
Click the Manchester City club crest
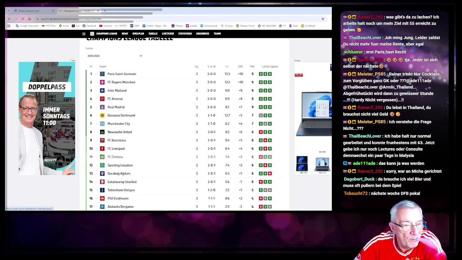[102, 123]
